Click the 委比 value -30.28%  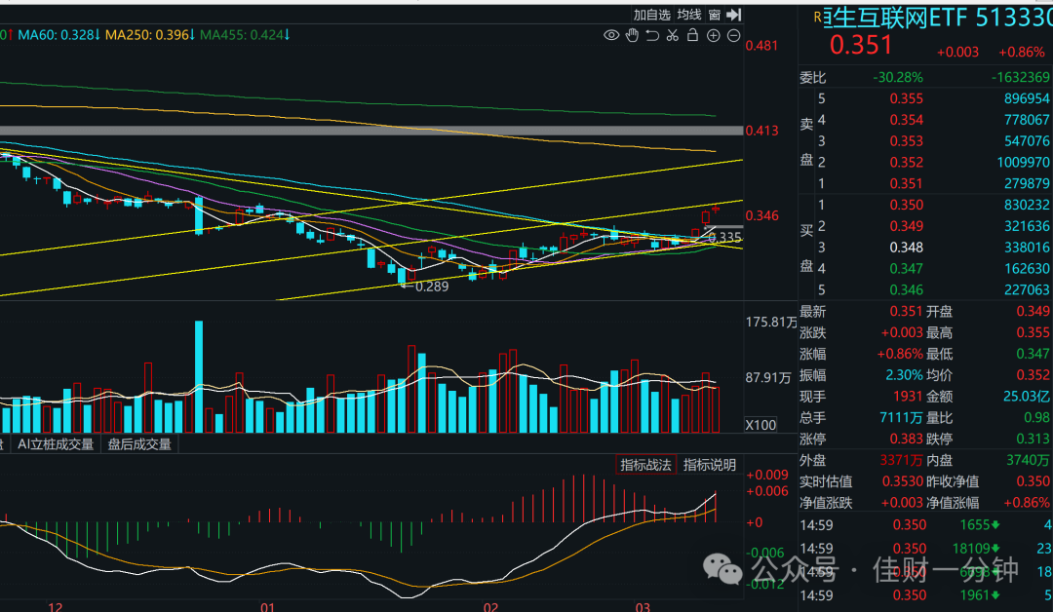(x=898, y=78)
